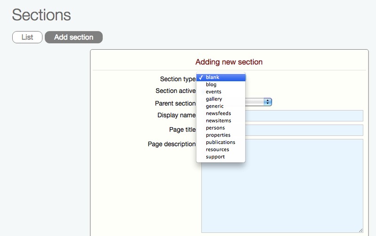Open the List sections view
Screen dimensions: 376x236
coord(27,37)
